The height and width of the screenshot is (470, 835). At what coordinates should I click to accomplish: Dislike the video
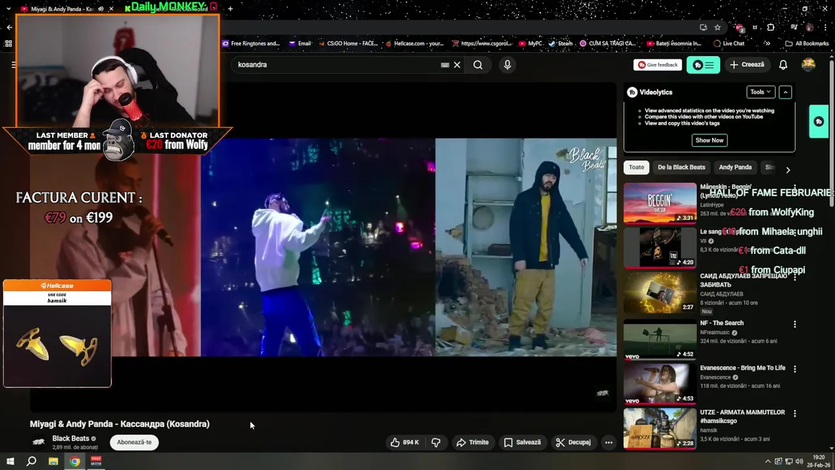436,442
